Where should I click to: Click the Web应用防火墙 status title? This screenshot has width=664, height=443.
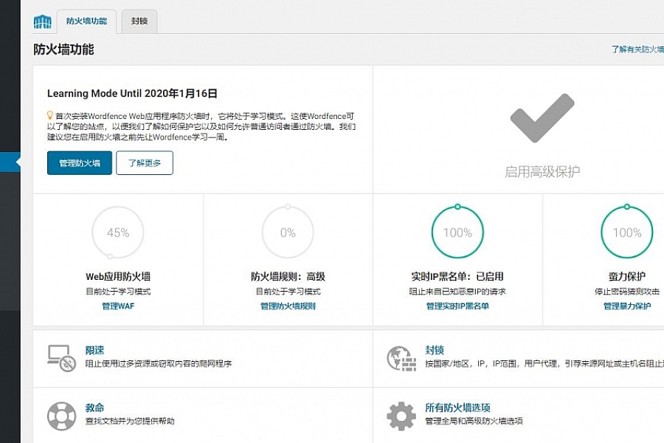(118, 277)
